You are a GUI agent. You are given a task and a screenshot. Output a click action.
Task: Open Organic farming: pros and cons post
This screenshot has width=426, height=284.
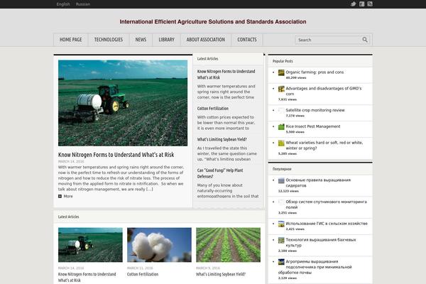tap(315, 72)
